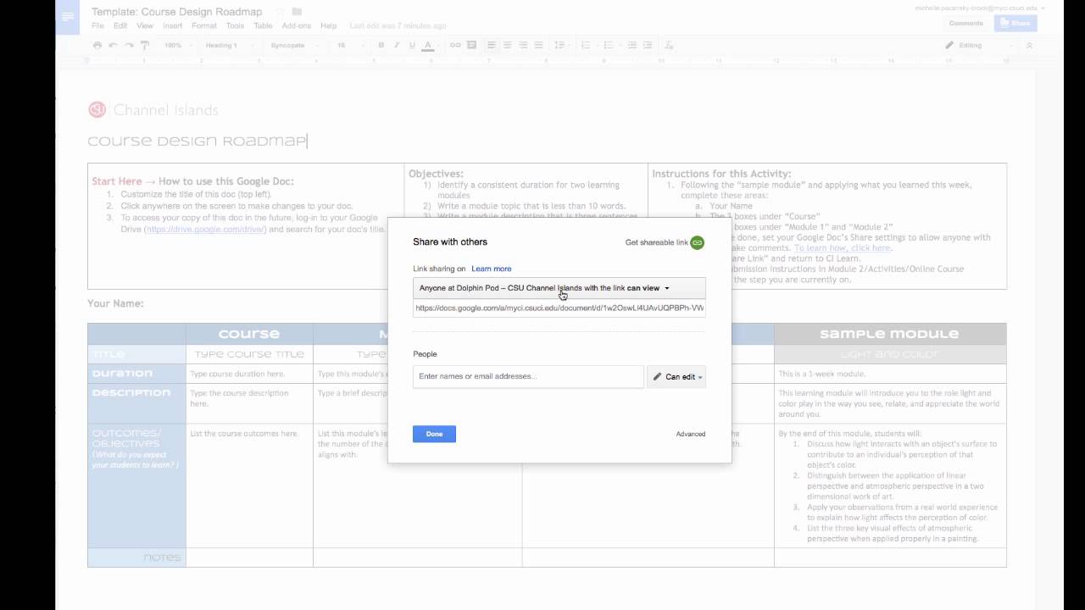This screenshot has width=1085, height=610.
Task: Click the Course Design Roadmap heading
Action: (197, 141)
